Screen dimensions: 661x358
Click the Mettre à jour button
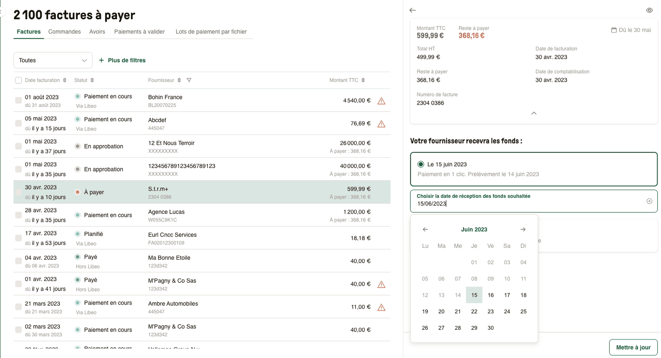coord(633,347)
